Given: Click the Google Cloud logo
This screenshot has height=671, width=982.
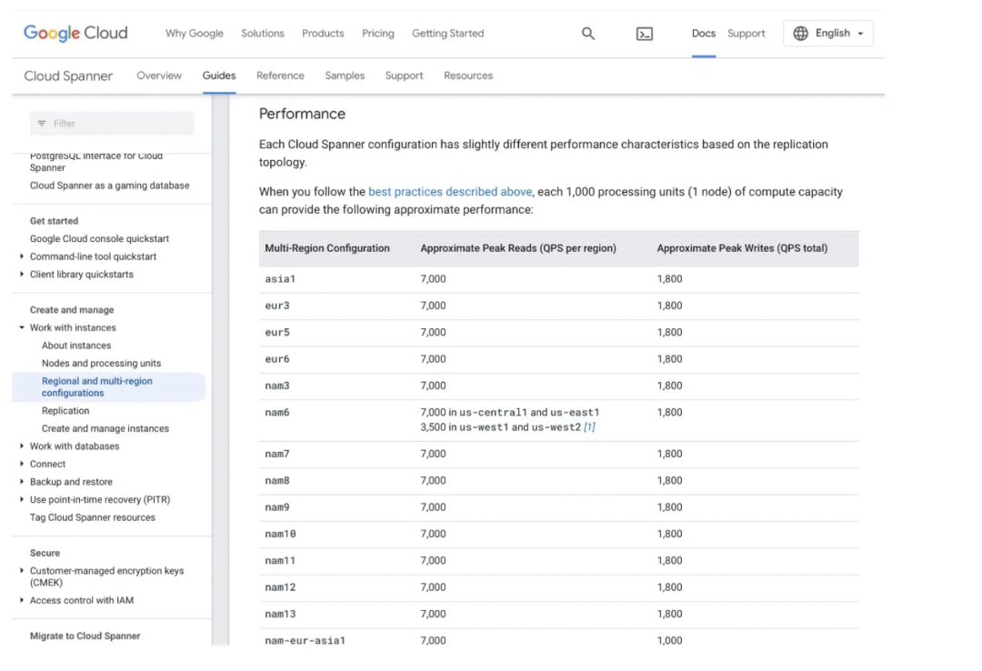Looking at the screenshot, I should (x=75, y=34).
